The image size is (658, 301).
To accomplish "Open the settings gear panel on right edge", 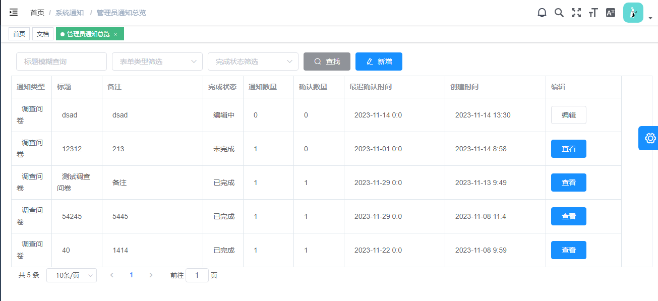I will pyautogui.click(x=649, y=138).
